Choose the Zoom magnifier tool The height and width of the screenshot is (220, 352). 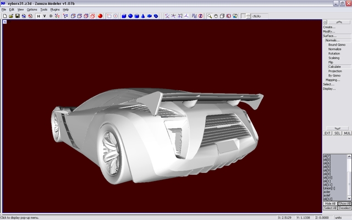[210, 16]
